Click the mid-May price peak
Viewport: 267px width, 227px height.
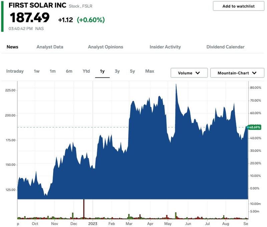point(176,84)
